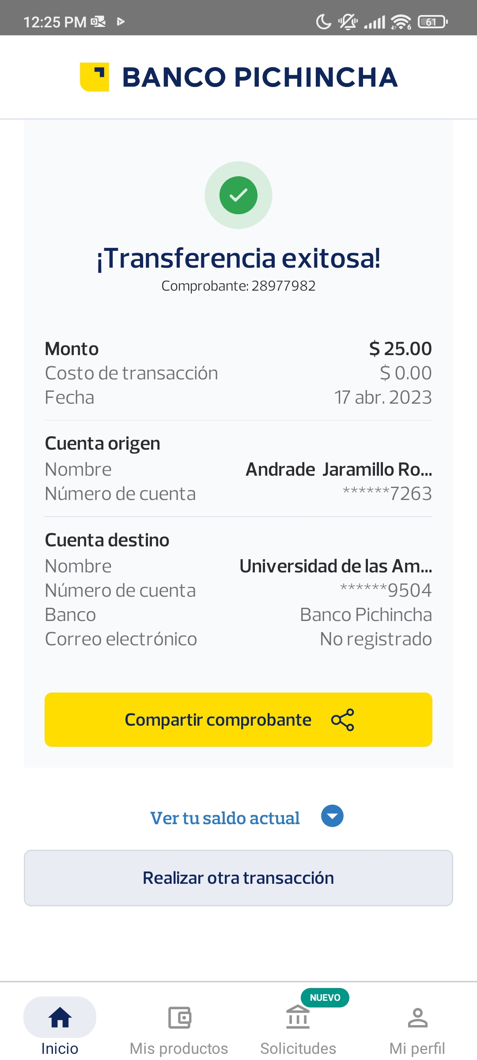Tap the Comprobante number 28977982
The width and height of the screenshot is (477, 1060).
(x=283, y=286)
